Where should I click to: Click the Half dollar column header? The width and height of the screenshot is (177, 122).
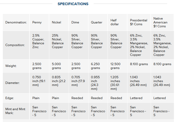point(115,22)
